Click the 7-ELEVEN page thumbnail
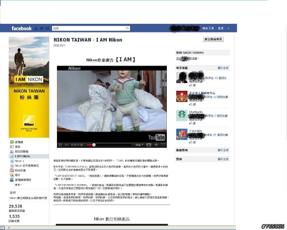 [182, 134]
